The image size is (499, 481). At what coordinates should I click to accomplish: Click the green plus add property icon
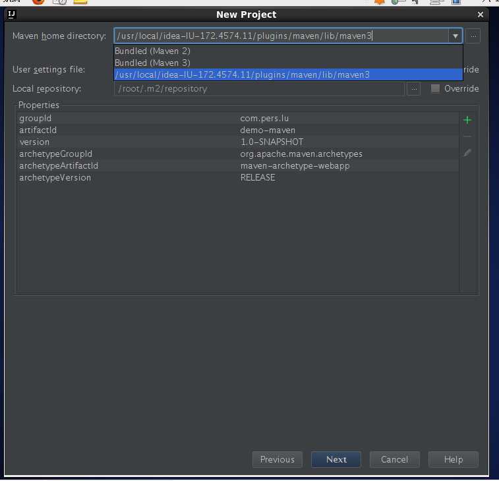467,120
